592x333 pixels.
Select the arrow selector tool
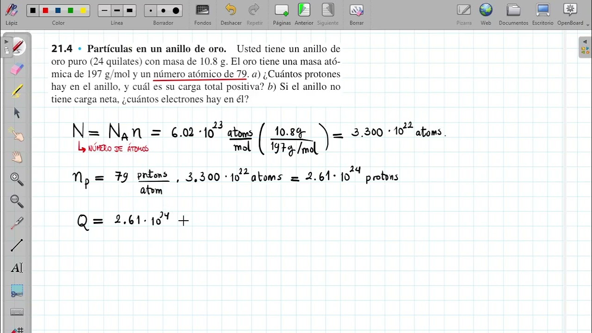(x=17, y=113)
